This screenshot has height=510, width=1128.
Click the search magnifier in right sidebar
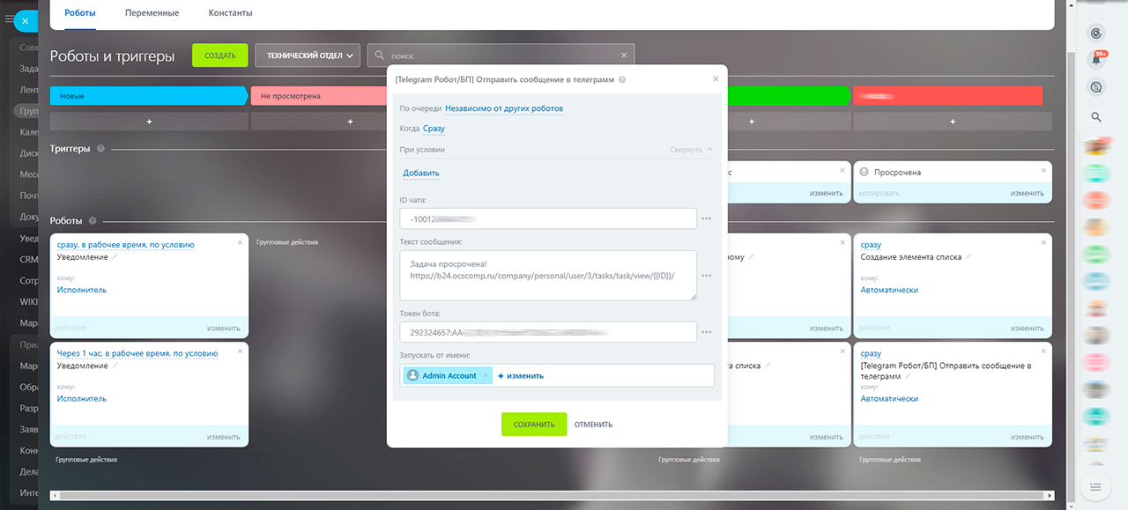tap(1096, 116)
